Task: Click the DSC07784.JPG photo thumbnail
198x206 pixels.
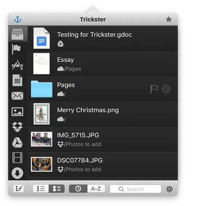Action: pos(42,164)
